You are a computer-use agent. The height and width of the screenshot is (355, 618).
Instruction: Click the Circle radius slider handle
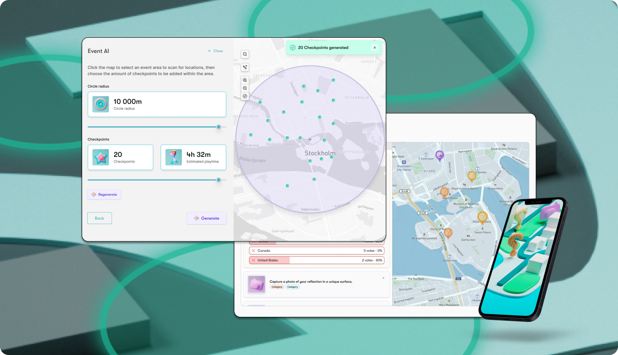click(219, 127)
